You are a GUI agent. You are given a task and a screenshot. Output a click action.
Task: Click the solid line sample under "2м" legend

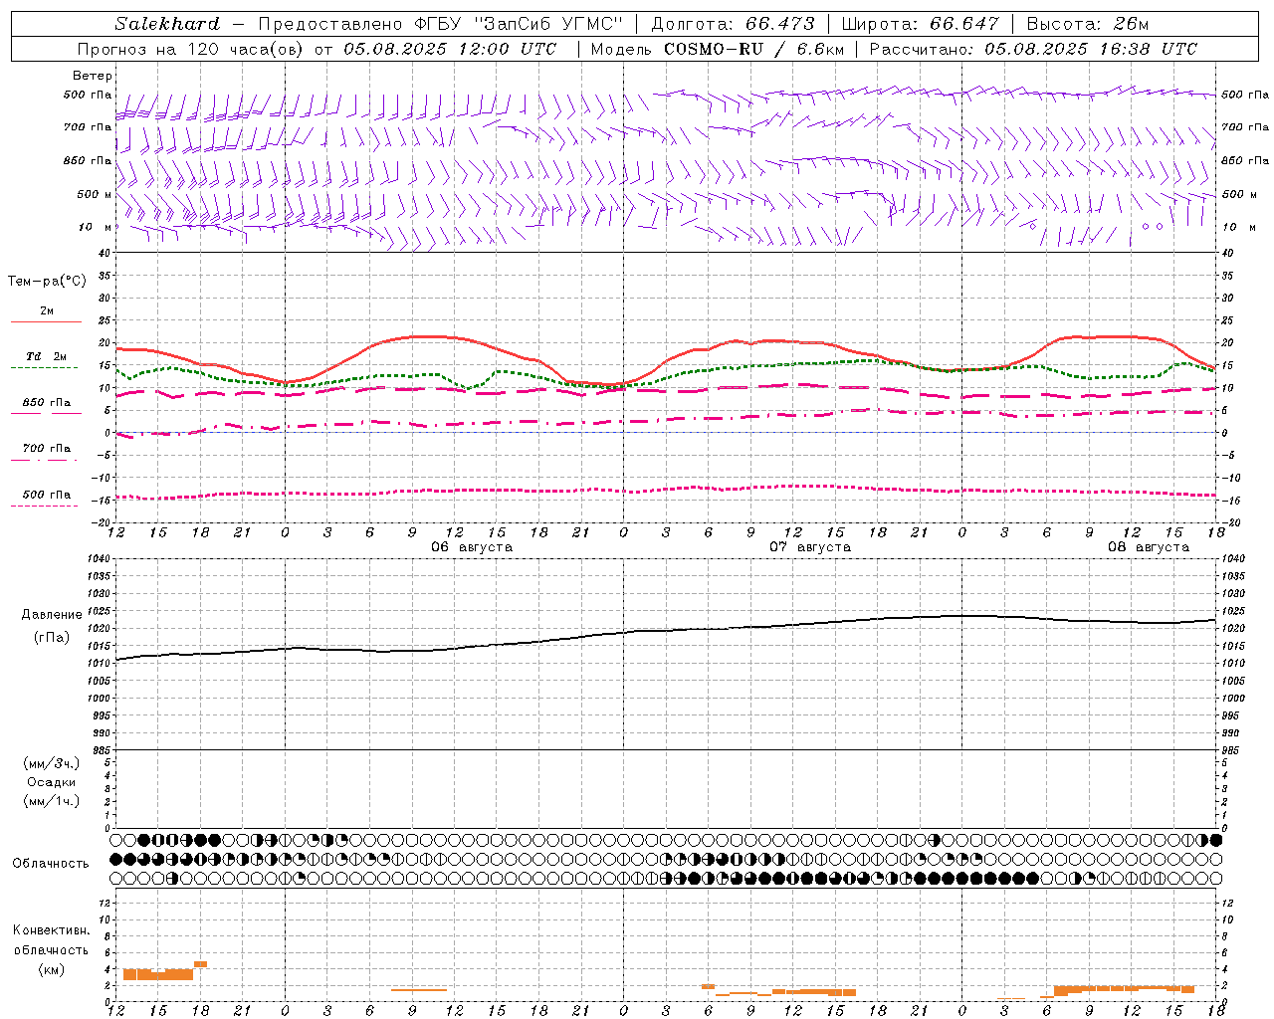[46, 321]
